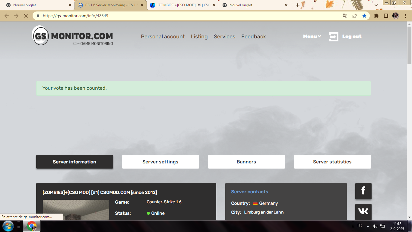Select the Banners tab

(246, 162)
